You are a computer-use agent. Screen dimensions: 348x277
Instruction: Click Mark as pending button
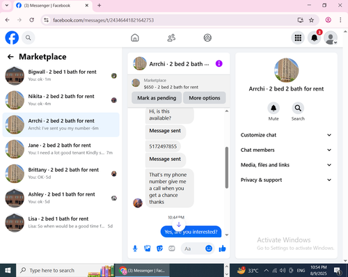click(157, 98)
